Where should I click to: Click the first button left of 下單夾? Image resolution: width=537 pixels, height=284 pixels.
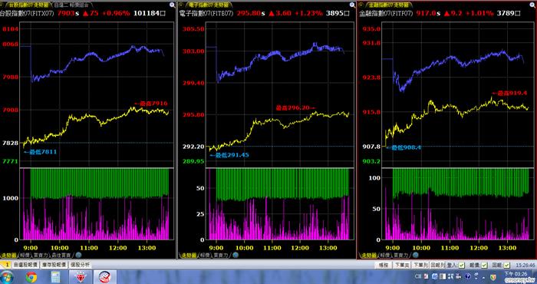[x=384, y=265]
